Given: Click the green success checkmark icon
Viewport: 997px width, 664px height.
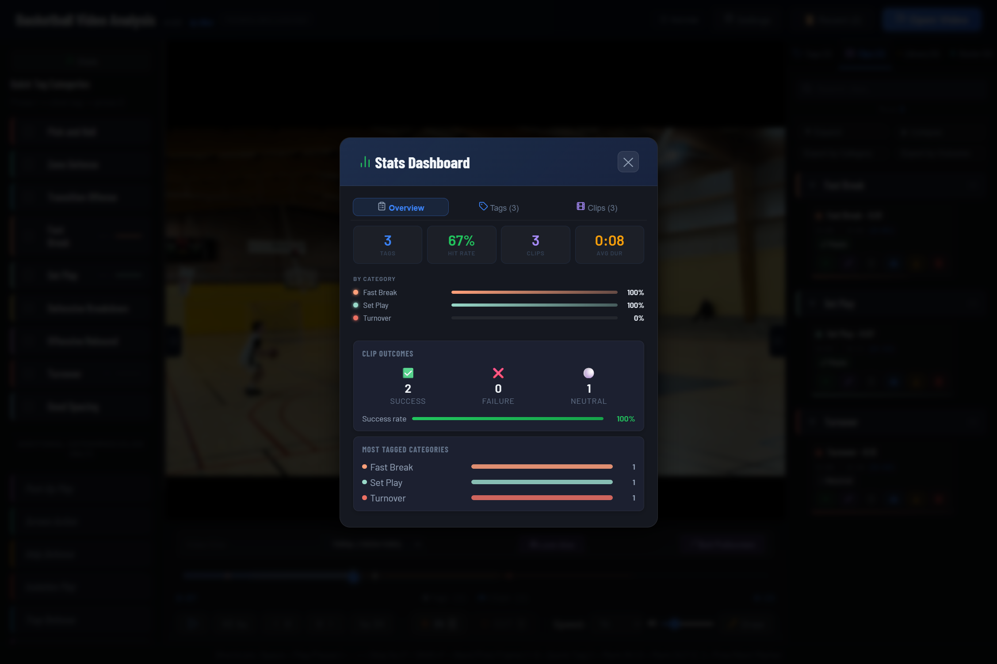Looking at the screenshot, I should pyautogui.click(x=408, y=373).
